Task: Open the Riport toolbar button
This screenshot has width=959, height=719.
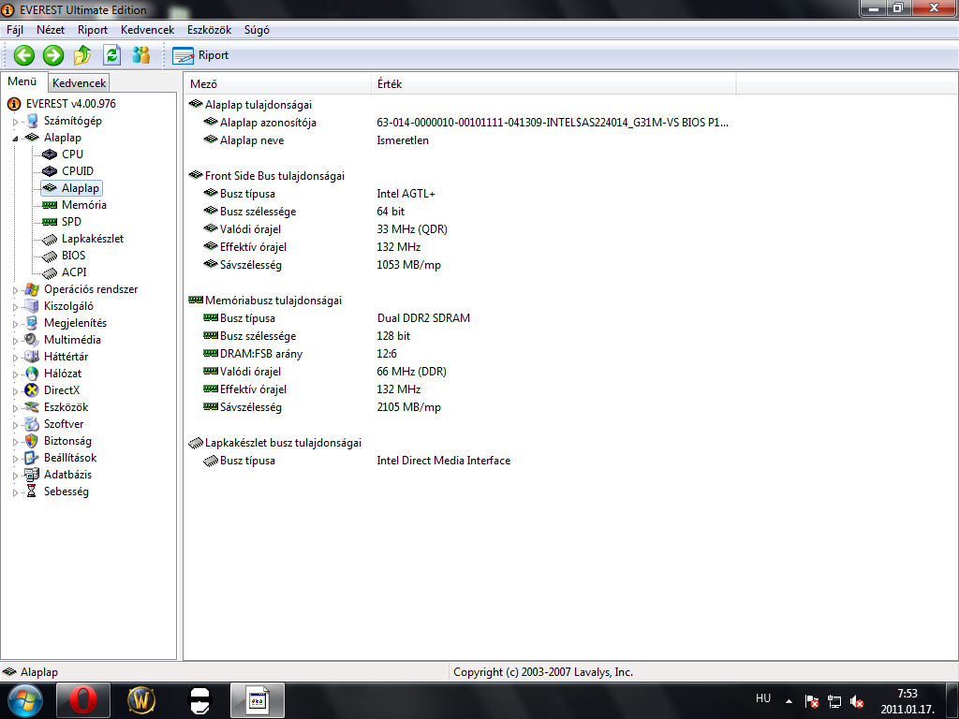Action: 200,55
